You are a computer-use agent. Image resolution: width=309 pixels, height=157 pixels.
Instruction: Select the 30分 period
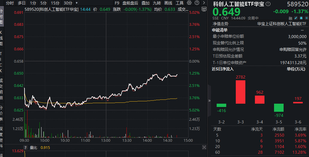tap(68, 3)
